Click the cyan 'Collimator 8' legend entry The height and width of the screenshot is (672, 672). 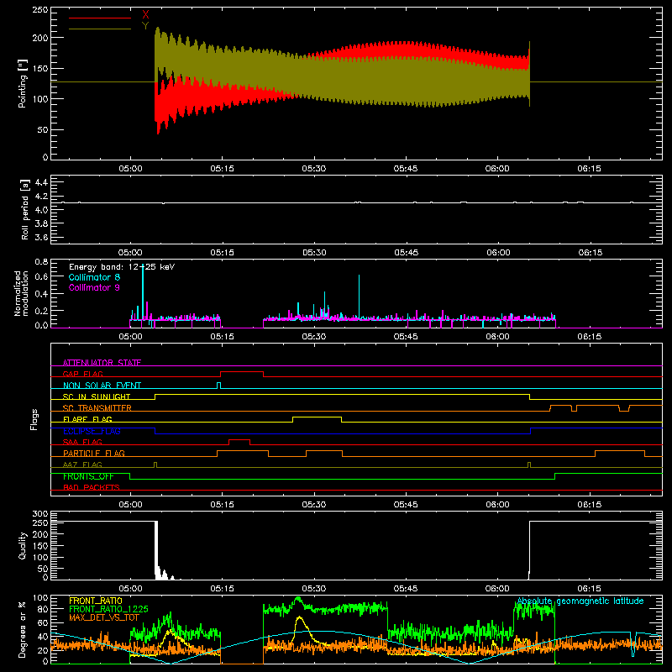94,277
